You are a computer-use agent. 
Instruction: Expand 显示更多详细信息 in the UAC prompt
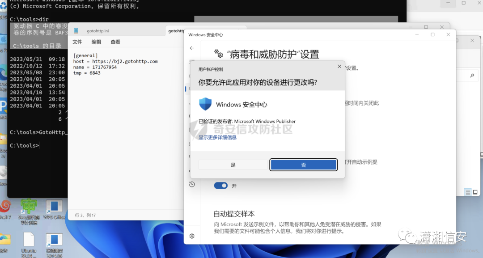click(217, 137)
